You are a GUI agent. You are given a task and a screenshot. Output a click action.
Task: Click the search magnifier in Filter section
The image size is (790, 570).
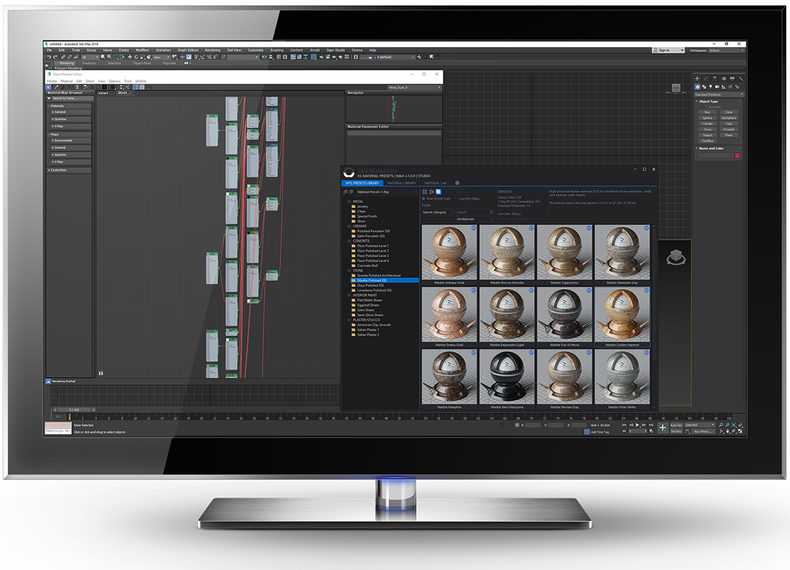pyautogui.click(x=491, y=213)
